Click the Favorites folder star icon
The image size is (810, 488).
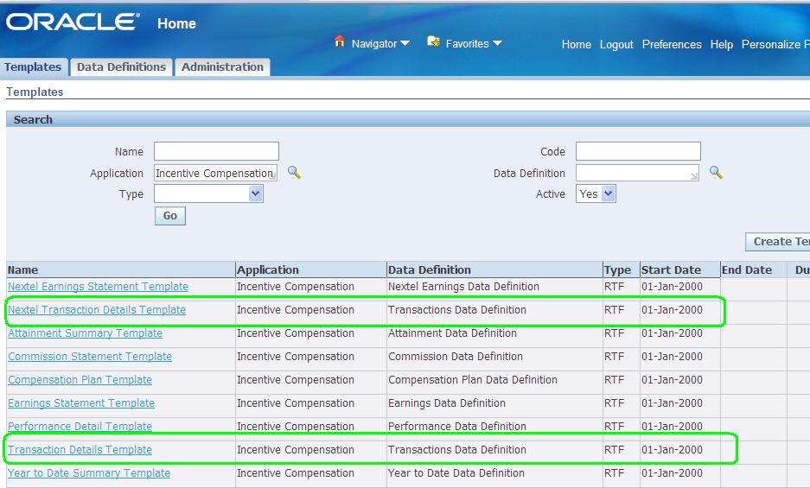[x=433, y=41]
